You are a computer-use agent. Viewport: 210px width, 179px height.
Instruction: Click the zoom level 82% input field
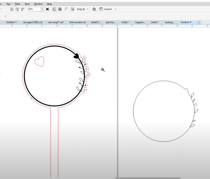(x=34, y=9)
